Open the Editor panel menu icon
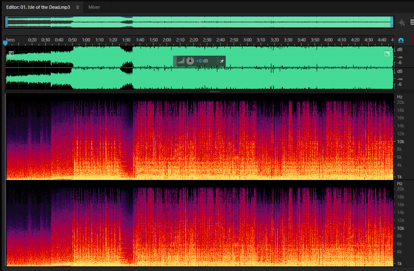This screenshot has width=414, height=271. coord(77,8)
